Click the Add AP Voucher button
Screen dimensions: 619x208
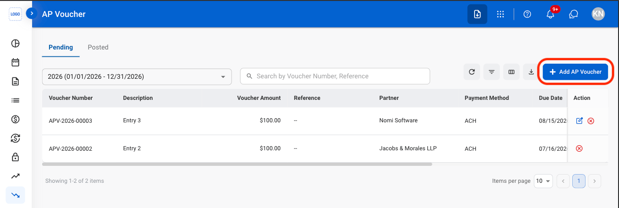pos(575,72)
